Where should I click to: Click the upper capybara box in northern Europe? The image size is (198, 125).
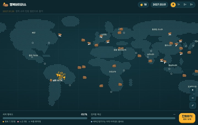coord(121,29)
